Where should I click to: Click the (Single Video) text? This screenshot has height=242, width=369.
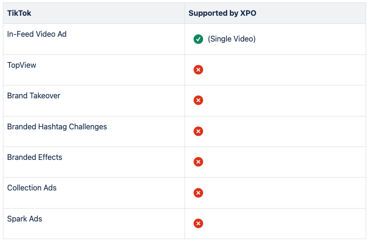click(x=231, y=39)
